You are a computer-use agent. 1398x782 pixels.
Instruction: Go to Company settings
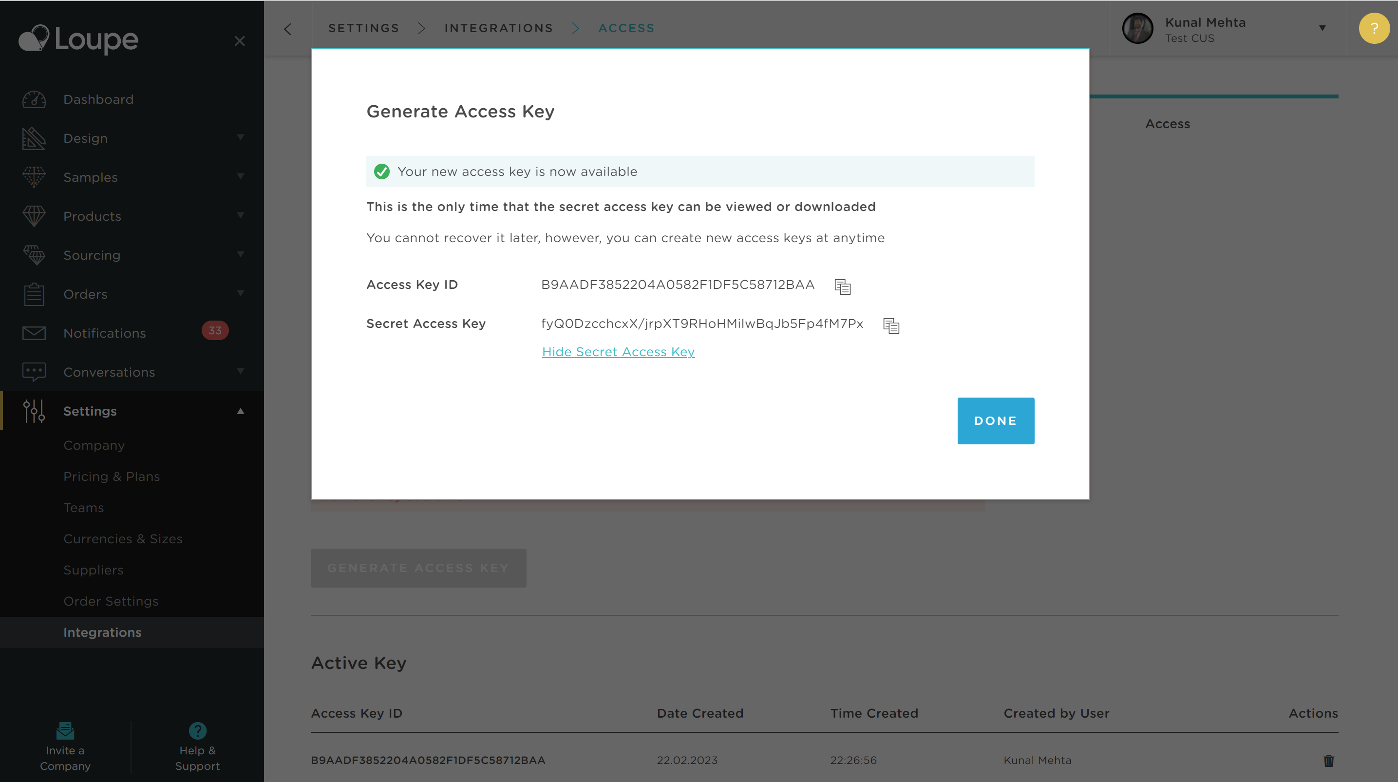tap(94, 445)
